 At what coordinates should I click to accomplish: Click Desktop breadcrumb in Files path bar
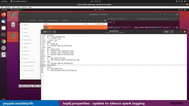(x=32, y=20)
